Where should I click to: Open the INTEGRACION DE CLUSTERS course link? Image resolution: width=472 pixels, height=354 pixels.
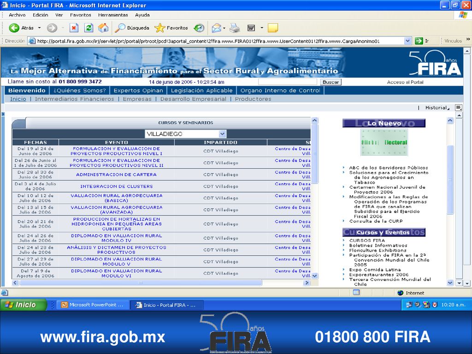(117, 186)
